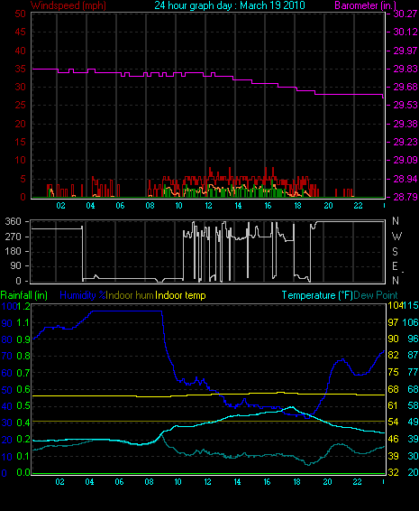Click the 104 indoor temp axis value
The width and height of the screenshot is (419, 511).
tap(395, 305)
